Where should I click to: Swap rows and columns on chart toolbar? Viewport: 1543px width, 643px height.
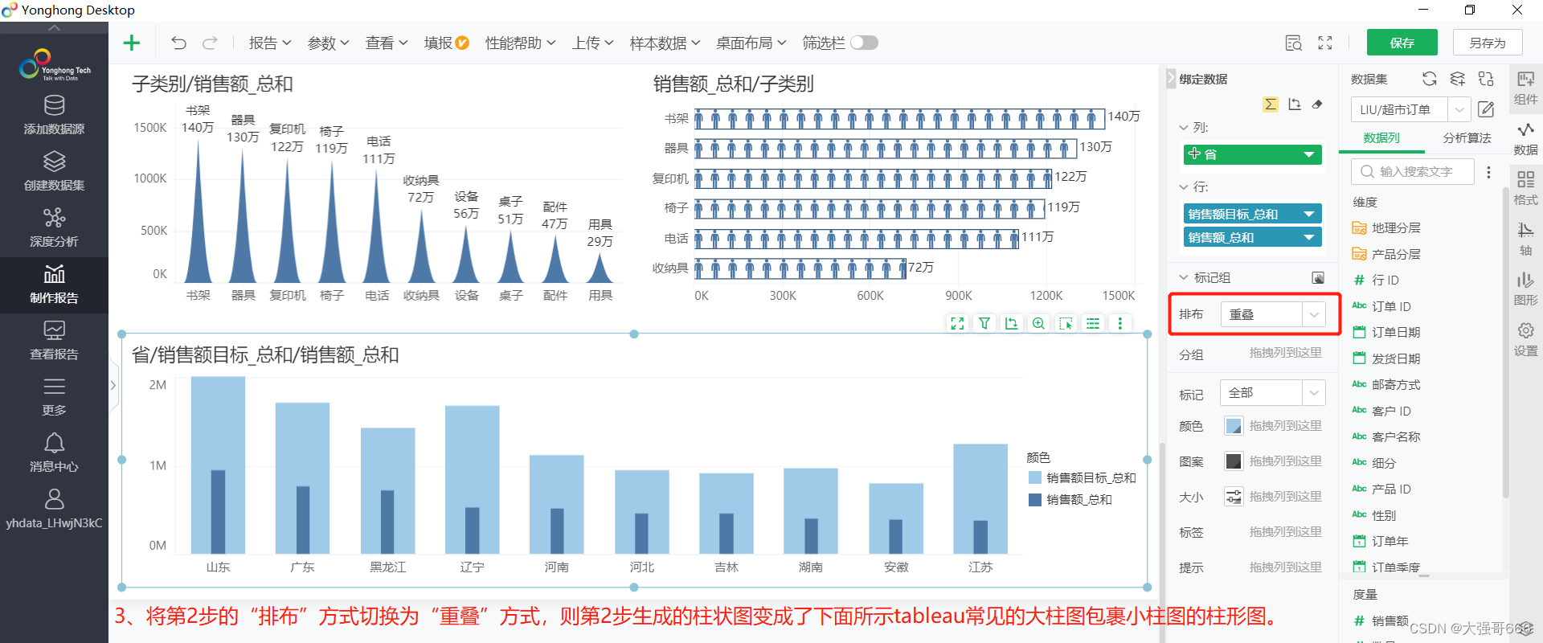point(1012,323)
